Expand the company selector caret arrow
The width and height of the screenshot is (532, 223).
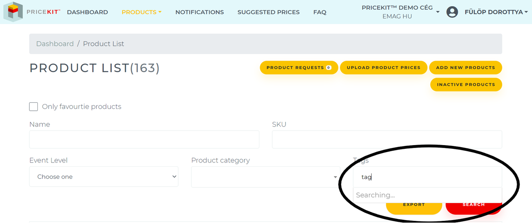pyautogui.click(x=438, y=12)
